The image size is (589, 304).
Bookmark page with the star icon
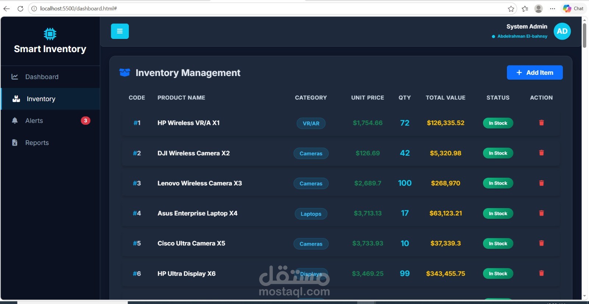point(511,9)
